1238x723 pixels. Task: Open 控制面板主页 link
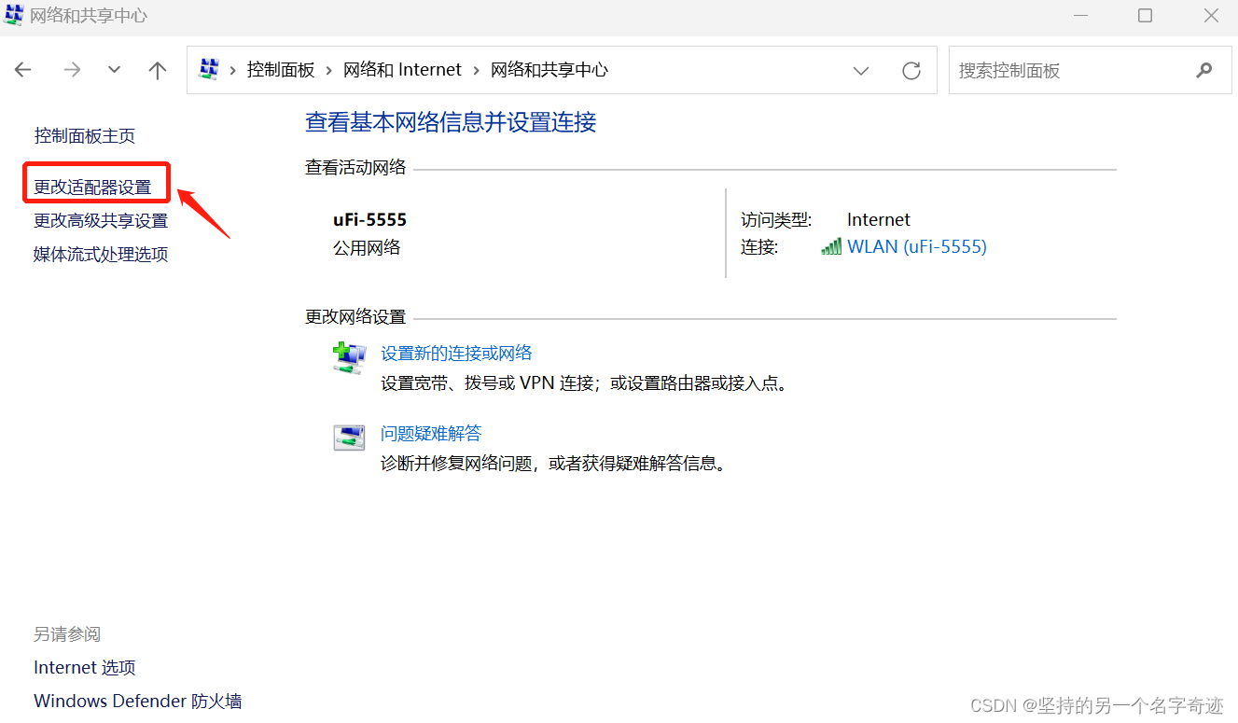point(85,136)
